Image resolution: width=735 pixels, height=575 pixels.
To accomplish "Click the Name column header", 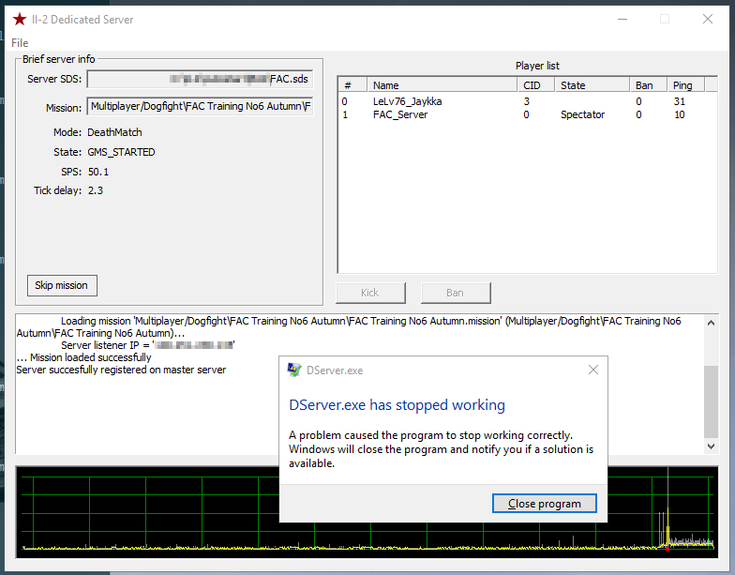I will pos(442,84).
